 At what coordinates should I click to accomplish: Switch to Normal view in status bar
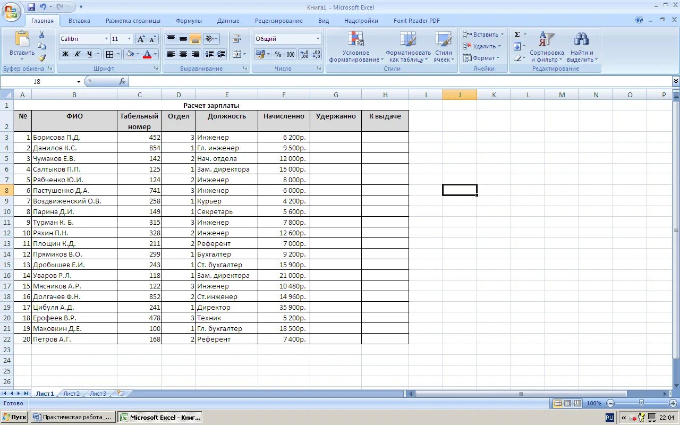(x=558, y=404)
